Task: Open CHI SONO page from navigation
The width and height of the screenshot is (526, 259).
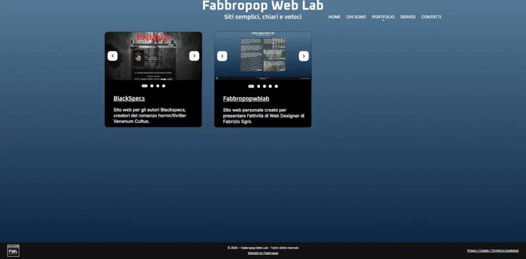Action: point(356,17)
